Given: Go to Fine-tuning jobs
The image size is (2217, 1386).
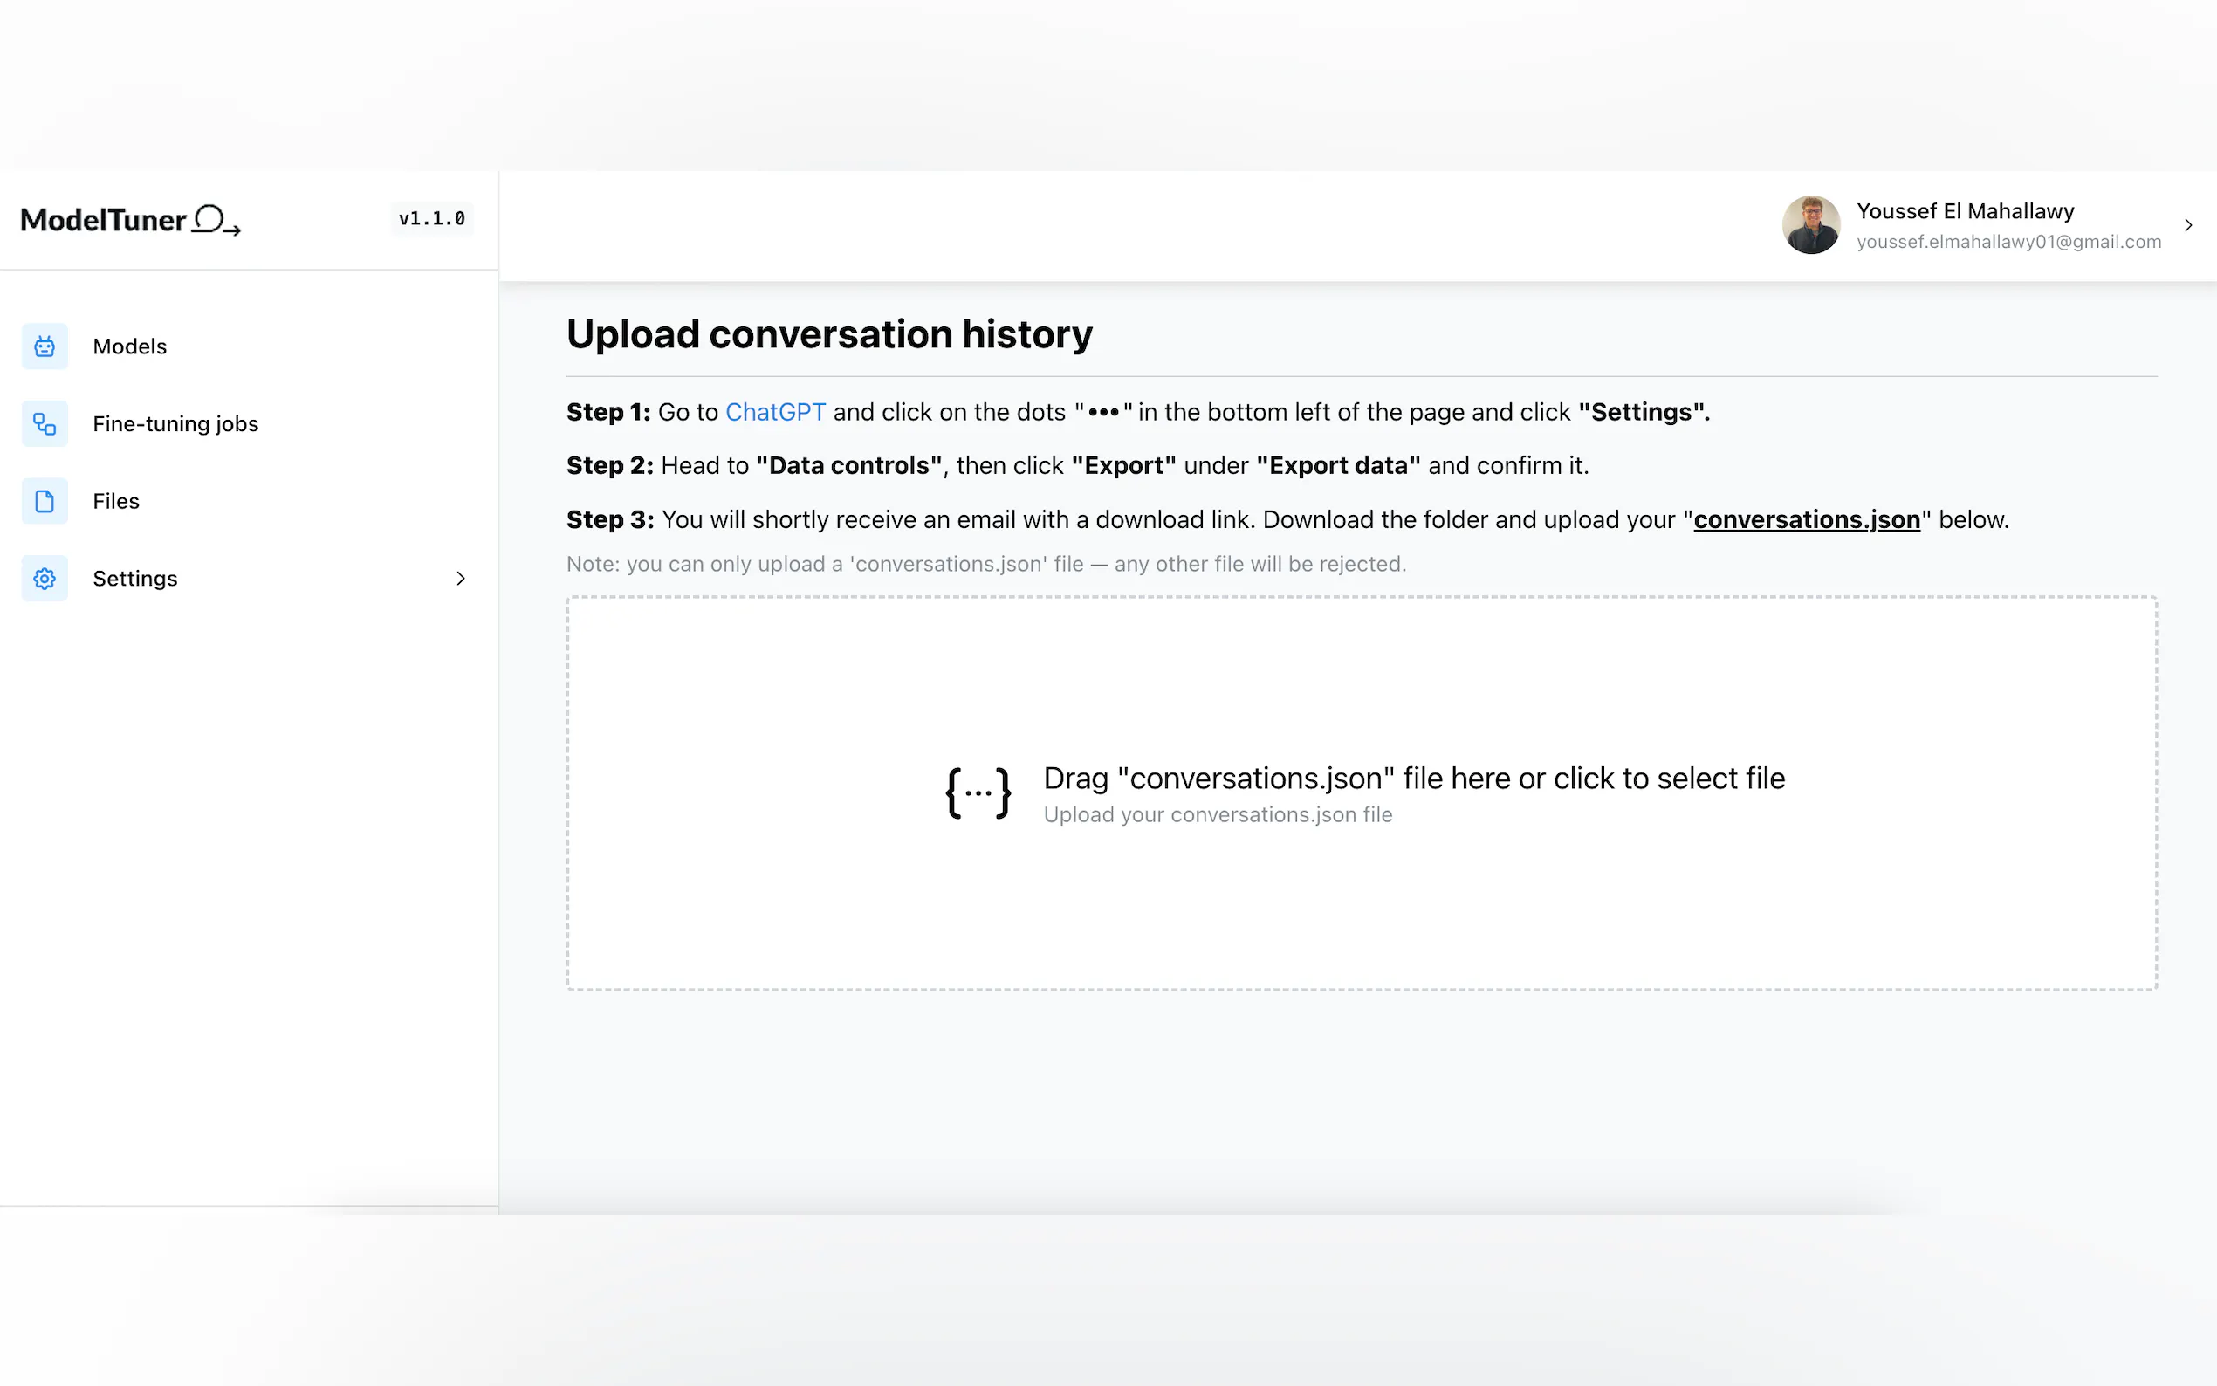Looking at the screenshot, I should 175,423.
